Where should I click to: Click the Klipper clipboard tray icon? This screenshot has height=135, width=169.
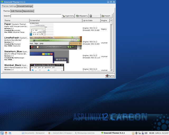tap(133, 133)
